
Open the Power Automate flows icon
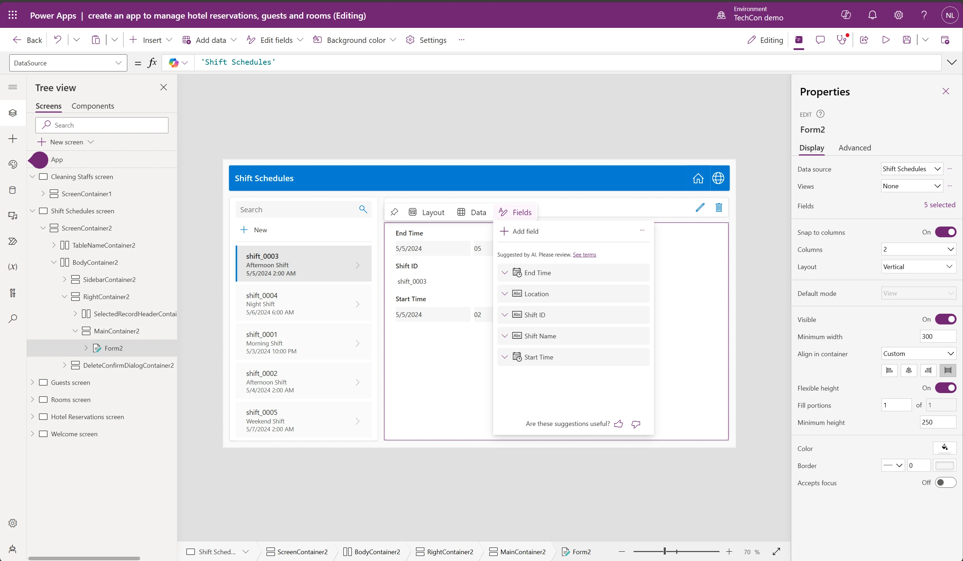[x=13, y=241]
